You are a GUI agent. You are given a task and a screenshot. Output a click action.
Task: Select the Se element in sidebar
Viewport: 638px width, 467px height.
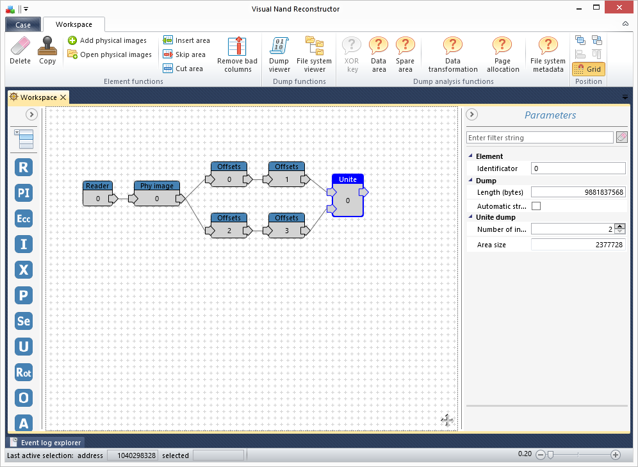[x=24, y=321]
